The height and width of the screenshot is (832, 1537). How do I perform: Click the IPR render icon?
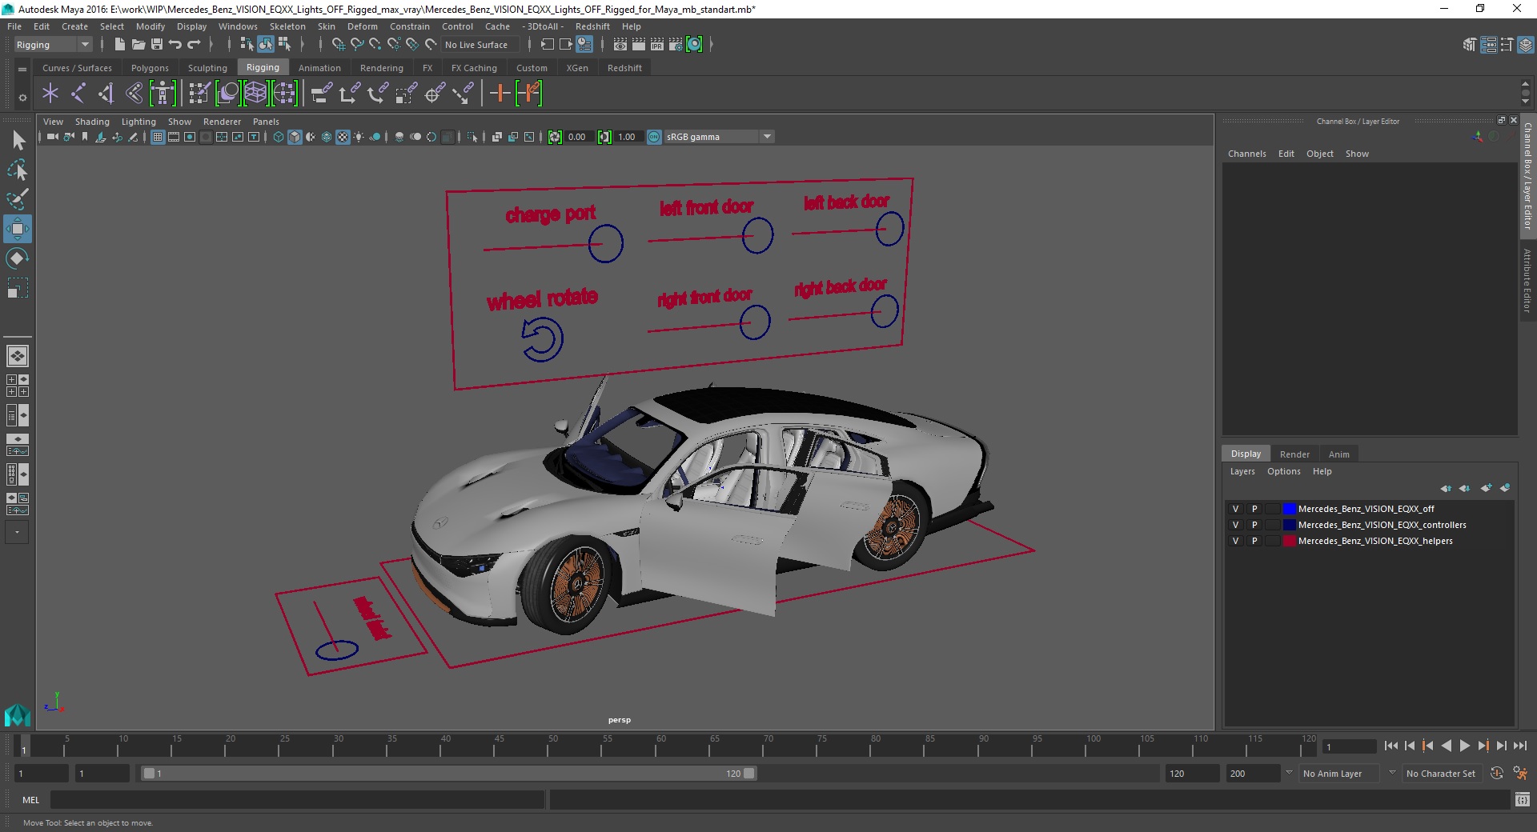pyautogui.click(x=657, y=45)
